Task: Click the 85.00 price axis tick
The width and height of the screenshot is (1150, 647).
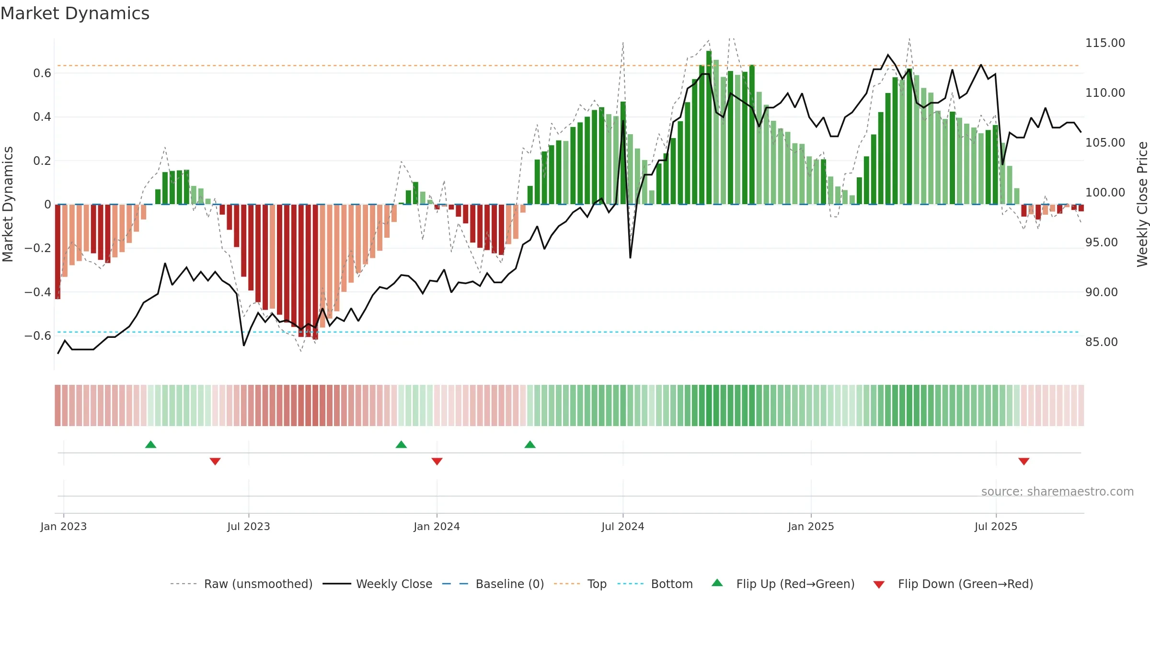Action: 1102,342
